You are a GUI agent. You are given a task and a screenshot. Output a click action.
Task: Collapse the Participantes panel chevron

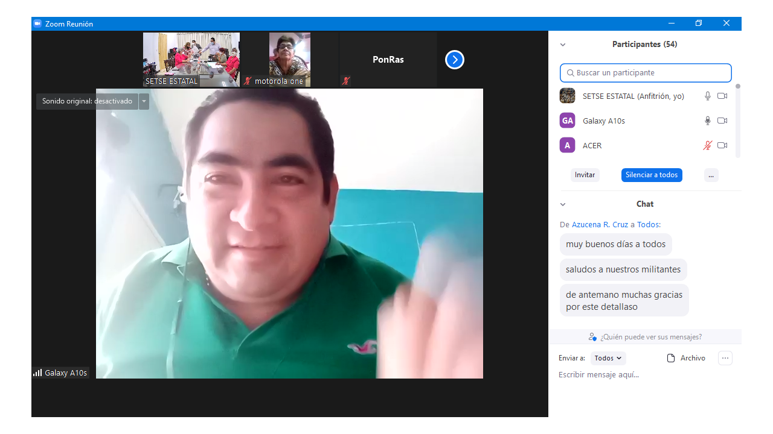pos(563,45)
